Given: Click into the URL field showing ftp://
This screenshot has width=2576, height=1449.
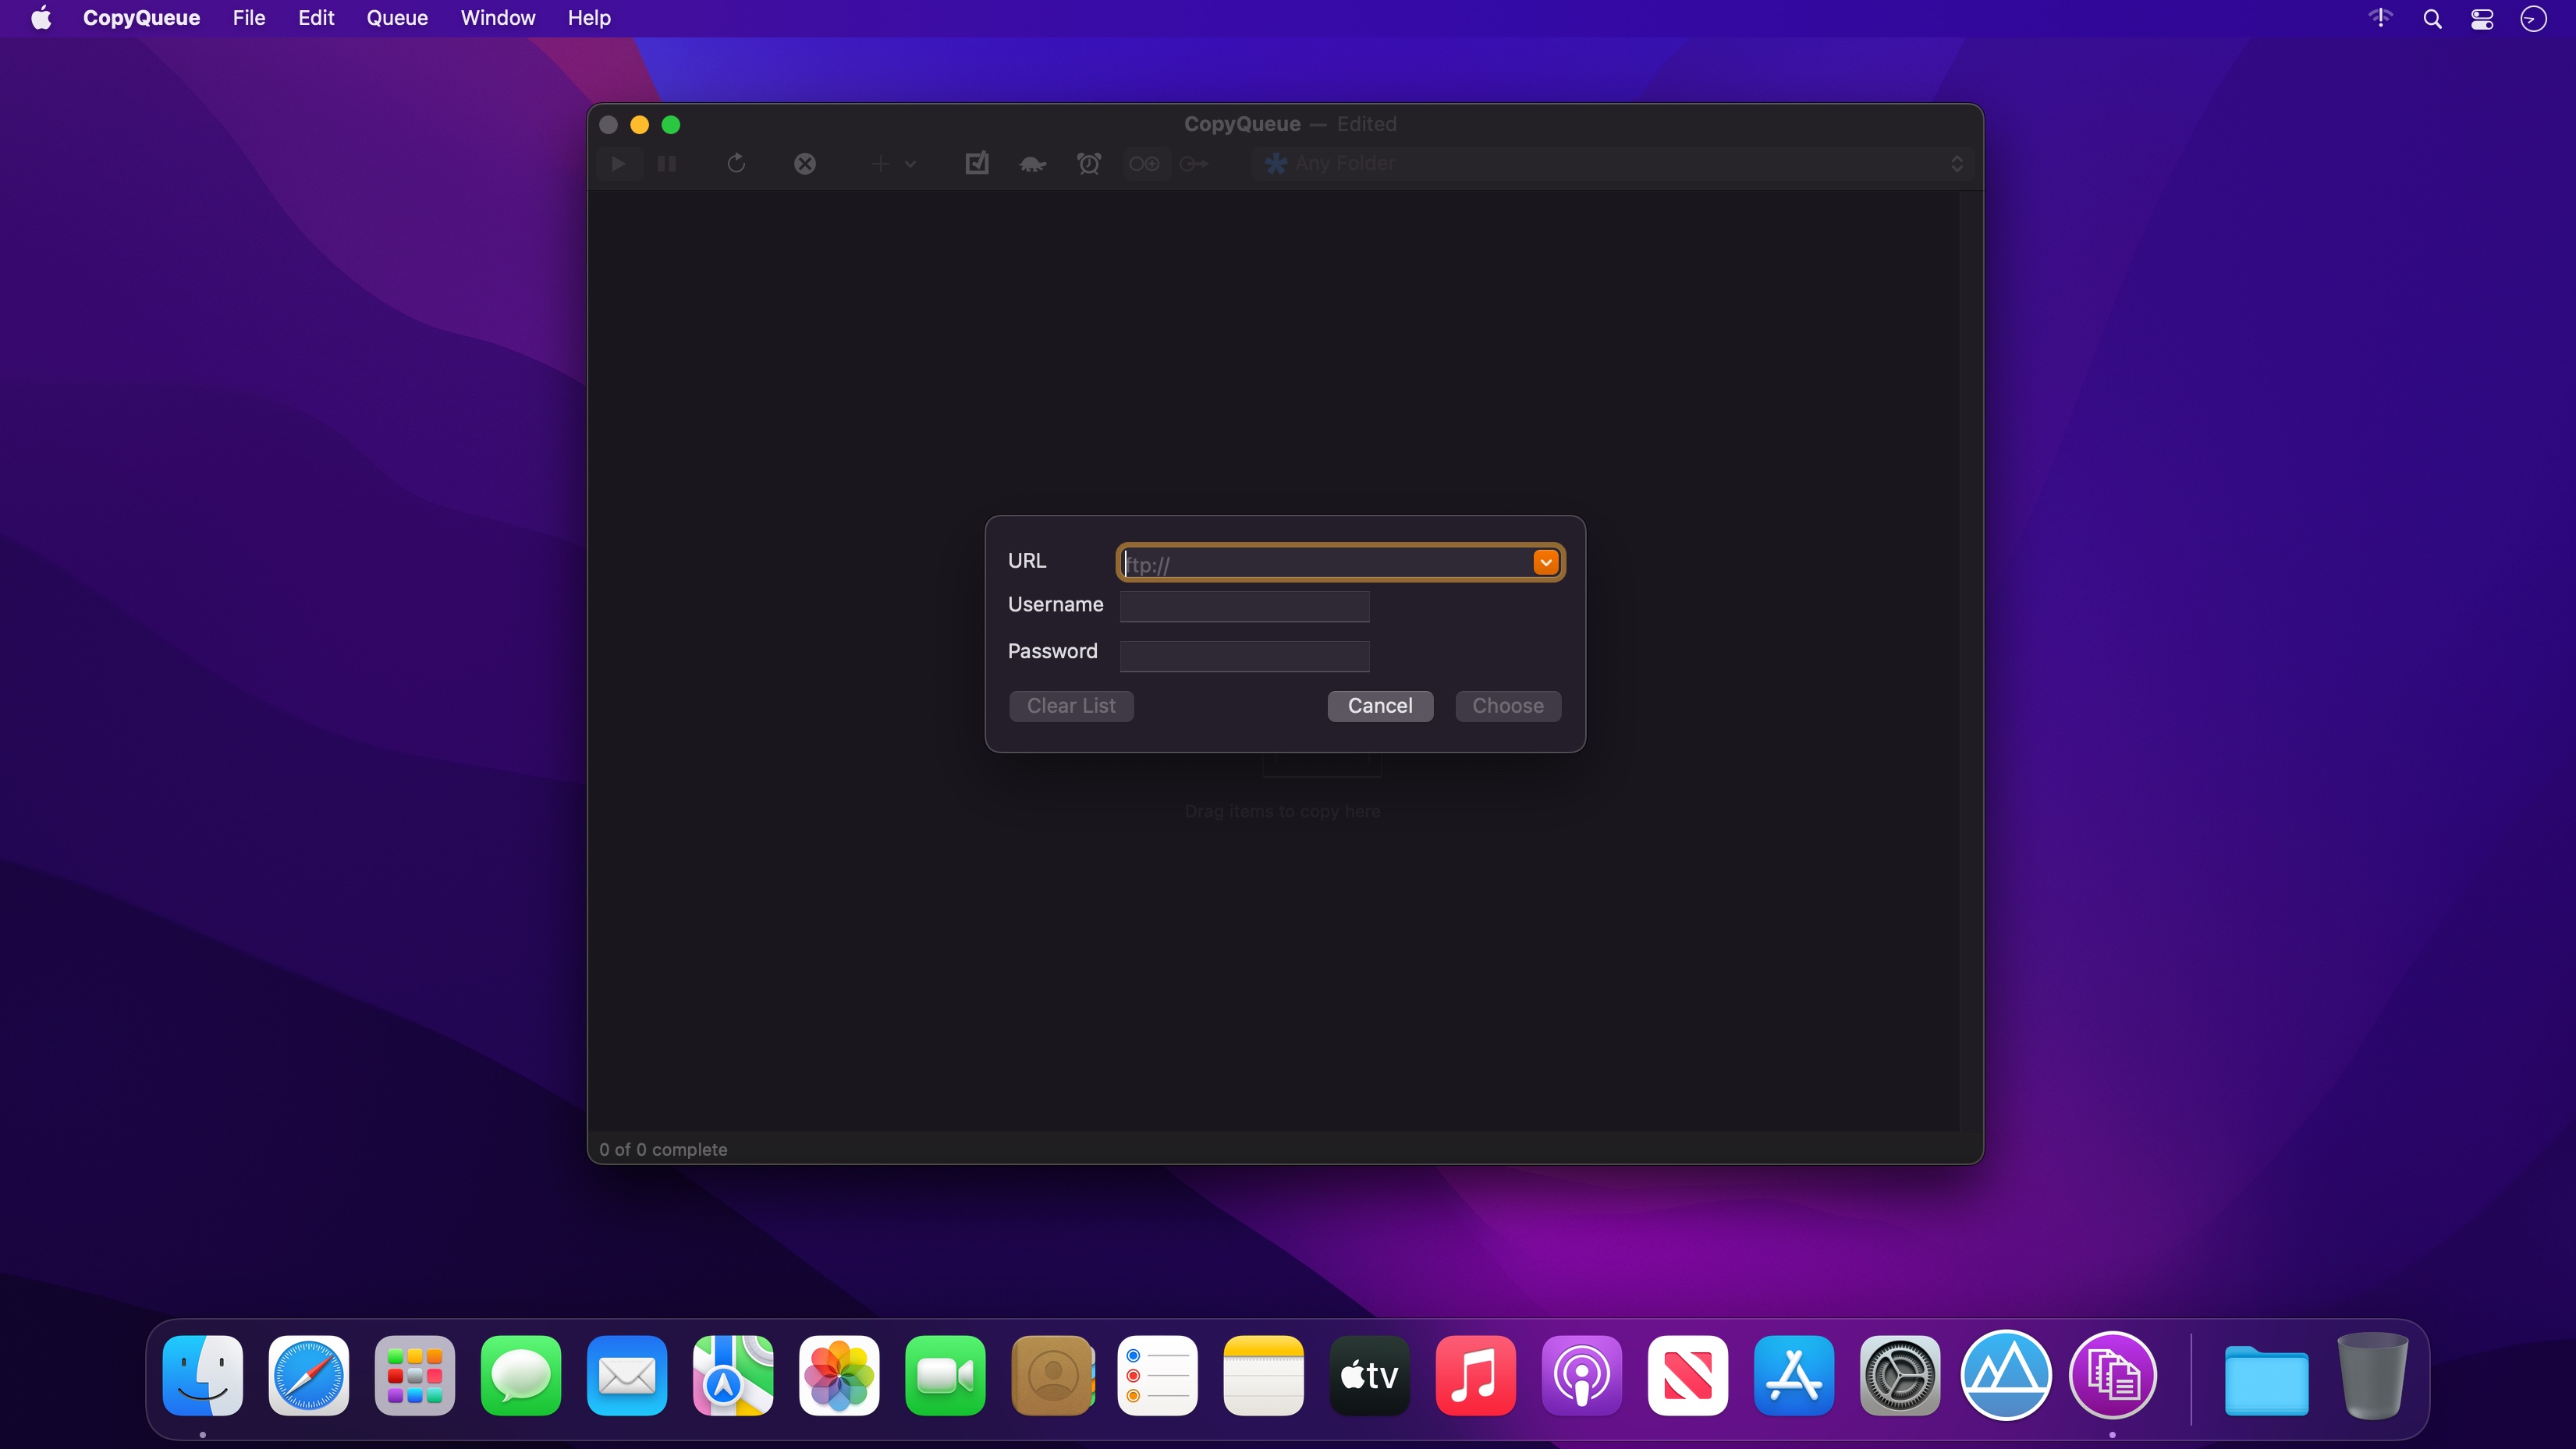Looking at the screenshot, I should 1325,564.
